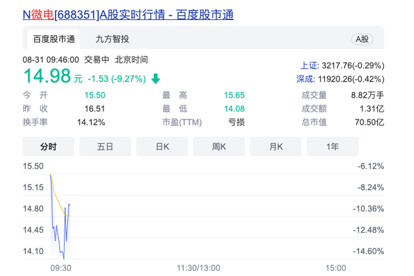Click the current price 14.98
Screen dimensions: 414x276
(47, 76)
